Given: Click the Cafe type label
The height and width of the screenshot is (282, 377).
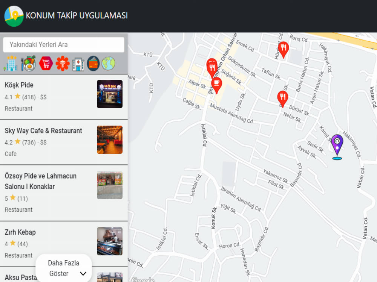Looking at the screenshot, I should coord(11,154).
